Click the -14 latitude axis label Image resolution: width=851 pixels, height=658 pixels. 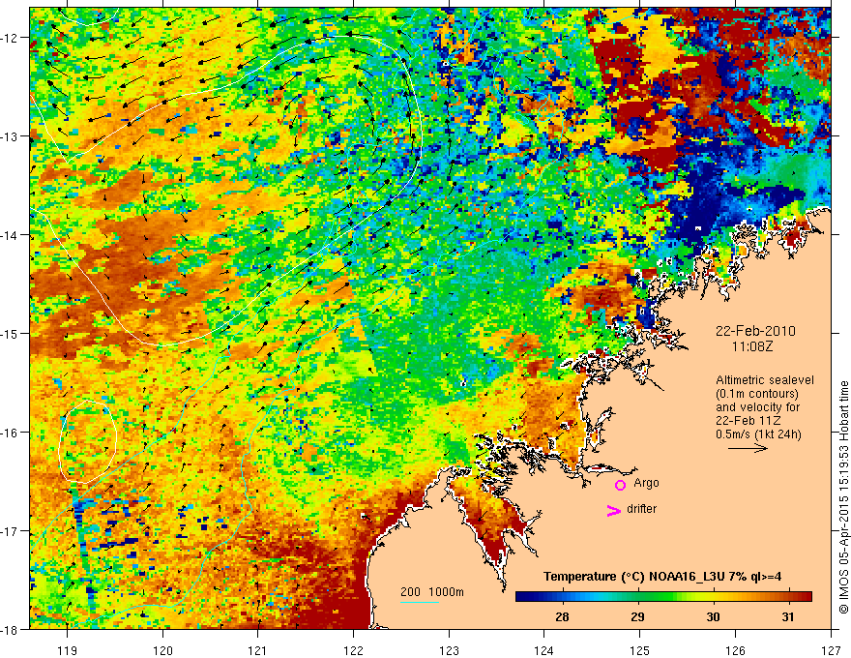click(12, 235)
